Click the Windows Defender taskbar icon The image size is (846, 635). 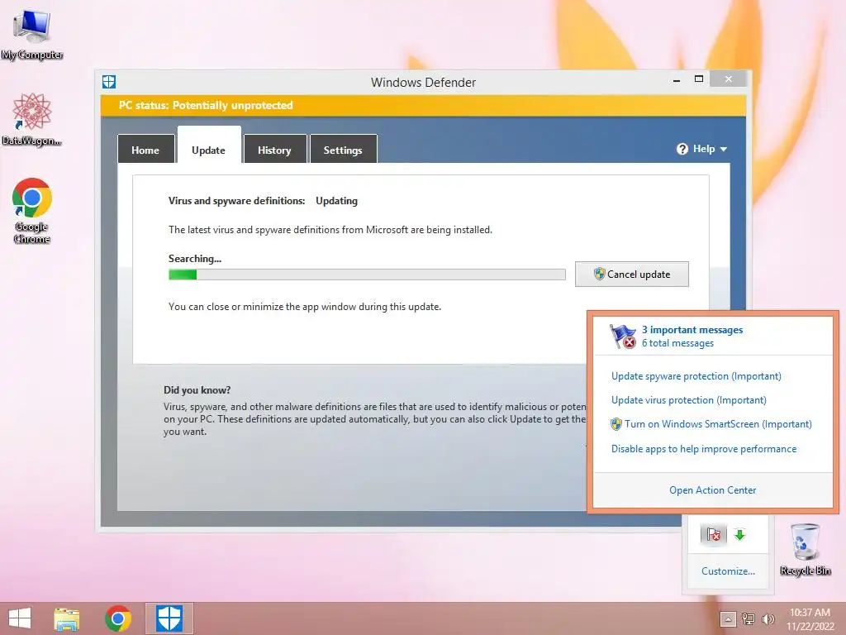point(169,618)
